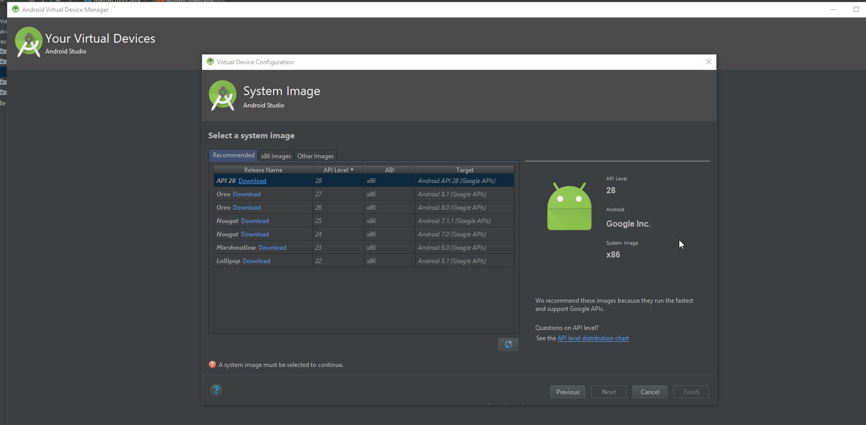Switch to the Other Images tab
Image resolution: width=866 pixels, height=425 pixels.
point(315,156)
